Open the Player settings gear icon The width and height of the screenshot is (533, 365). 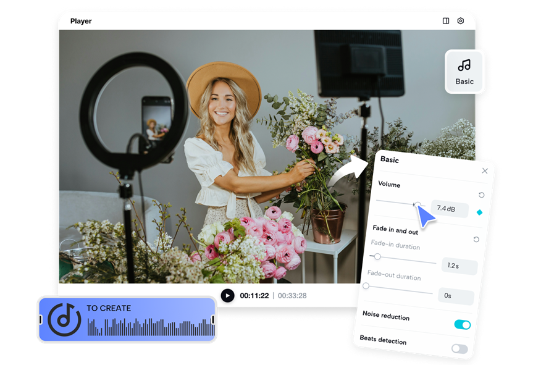click(x=461, y=21)
